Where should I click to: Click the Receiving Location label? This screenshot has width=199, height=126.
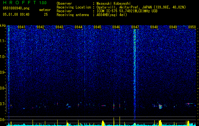pyautogui.click(x=74, y=7)
